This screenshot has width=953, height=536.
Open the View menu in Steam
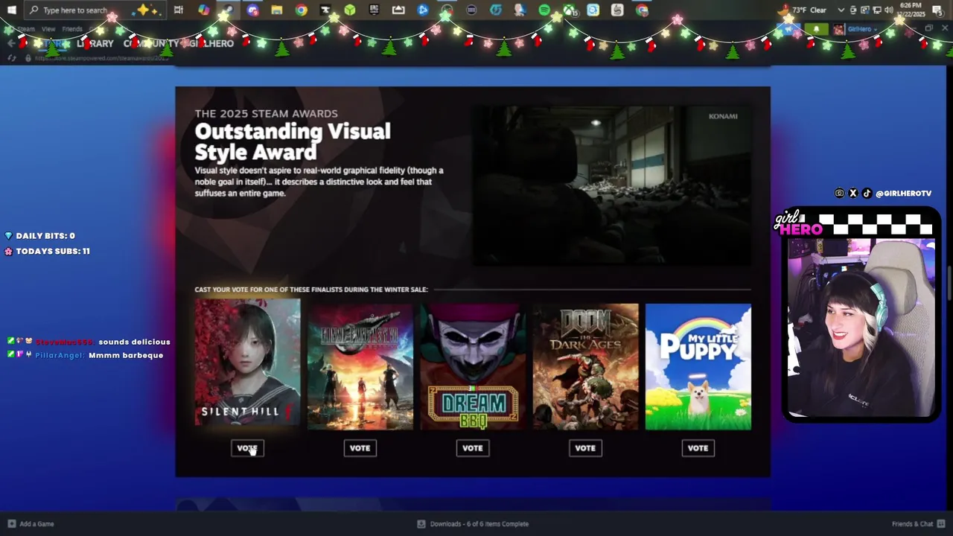pos(48,29)
